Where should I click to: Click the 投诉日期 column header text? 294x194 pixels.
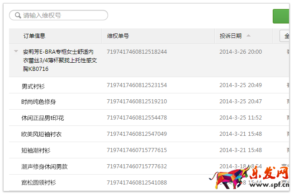tap(231, 36)
